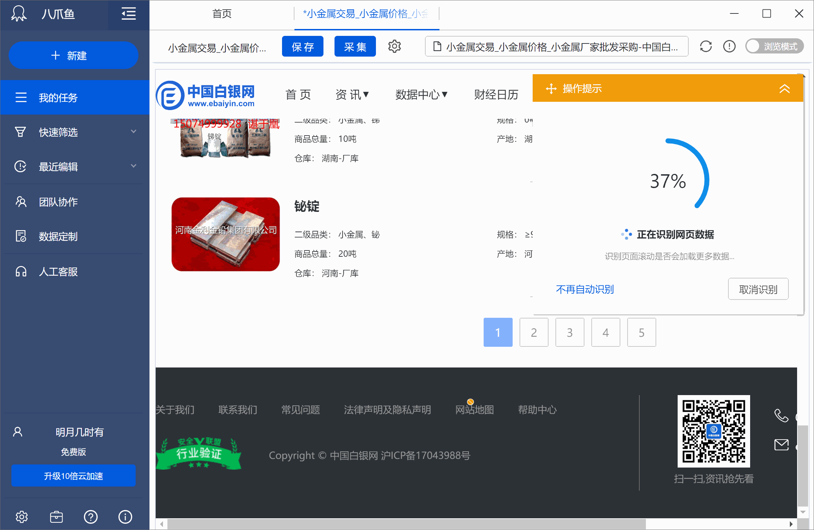This screenshot has height=530, width=814.
Task: Click the 采集 button
Action: coord(355,47)
